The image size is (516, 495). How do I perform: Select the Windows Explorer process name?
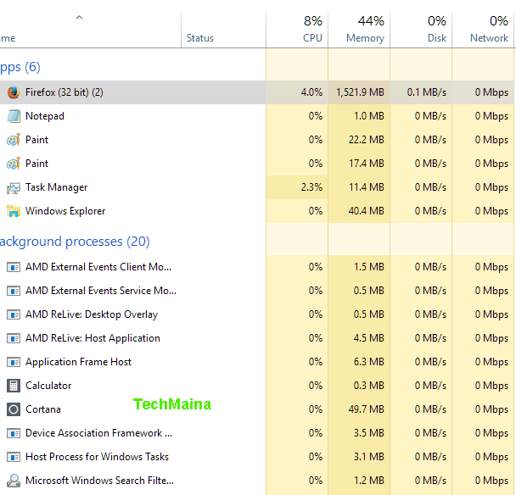pyautogui.click(x=65, y=211)
